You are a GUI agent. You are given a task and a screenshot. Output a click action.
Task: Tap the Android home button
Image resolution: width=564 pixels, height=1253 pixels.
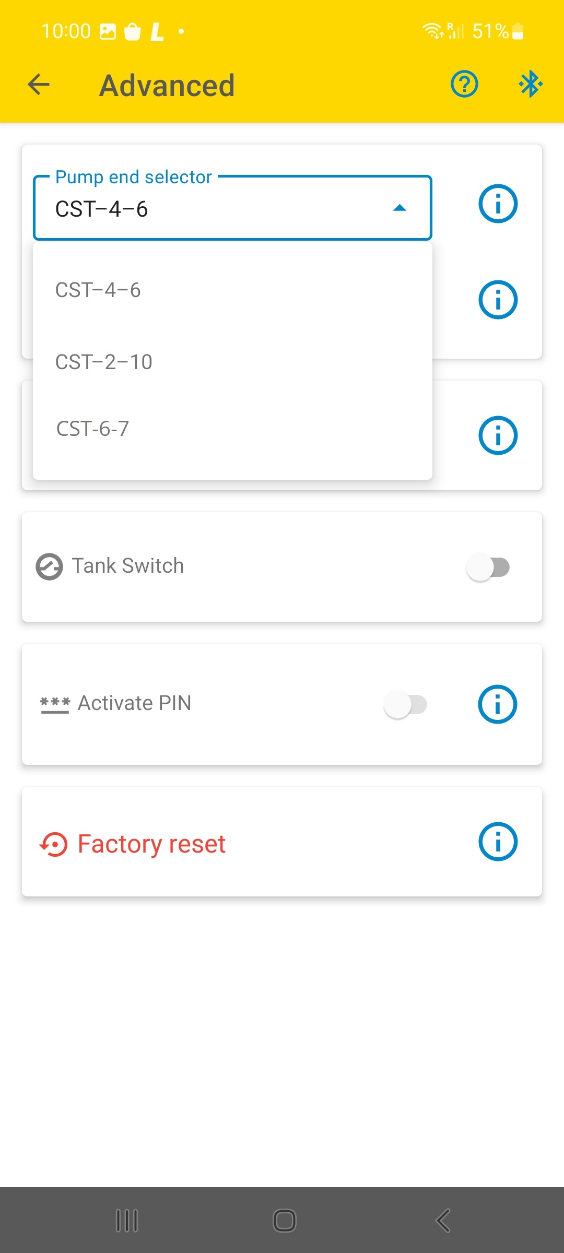pyautogui.click(x=285, y=1221)
